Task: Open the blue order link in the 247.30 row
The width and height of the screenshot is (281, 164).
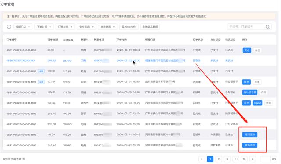Action: (x=21, y=61)
